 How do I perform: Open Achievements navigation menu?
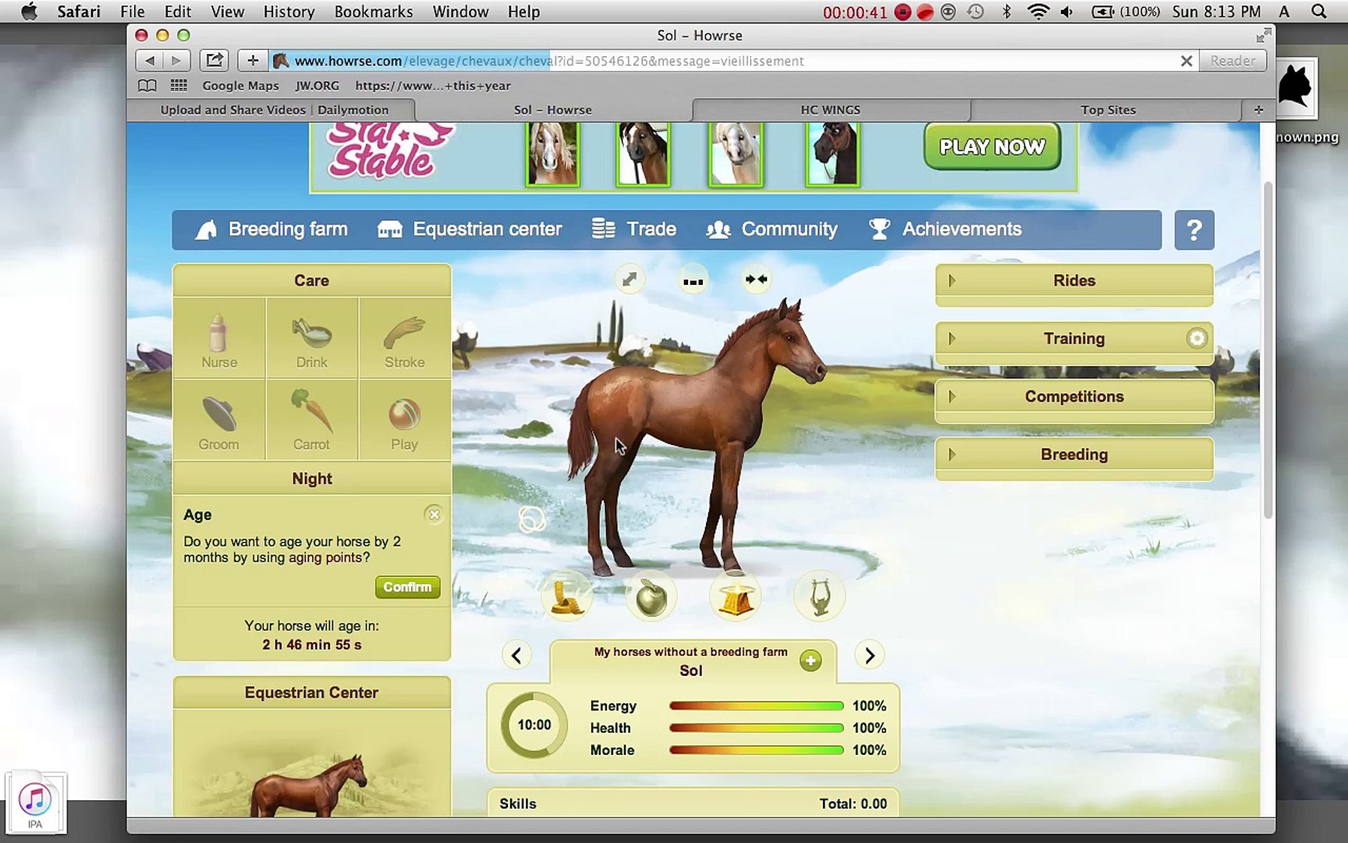tap(945, 229)
